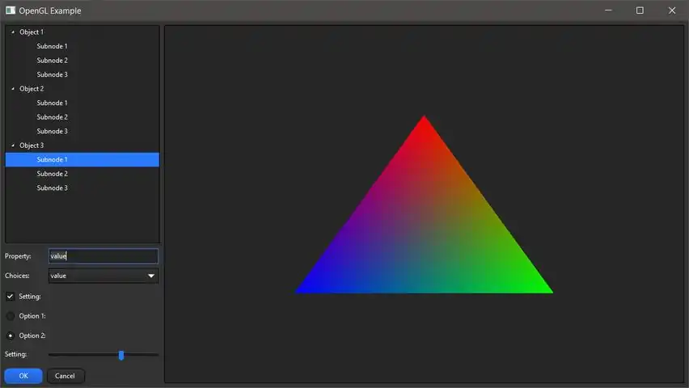Select Subnode 3 under Object 2

tap(52, 131)
